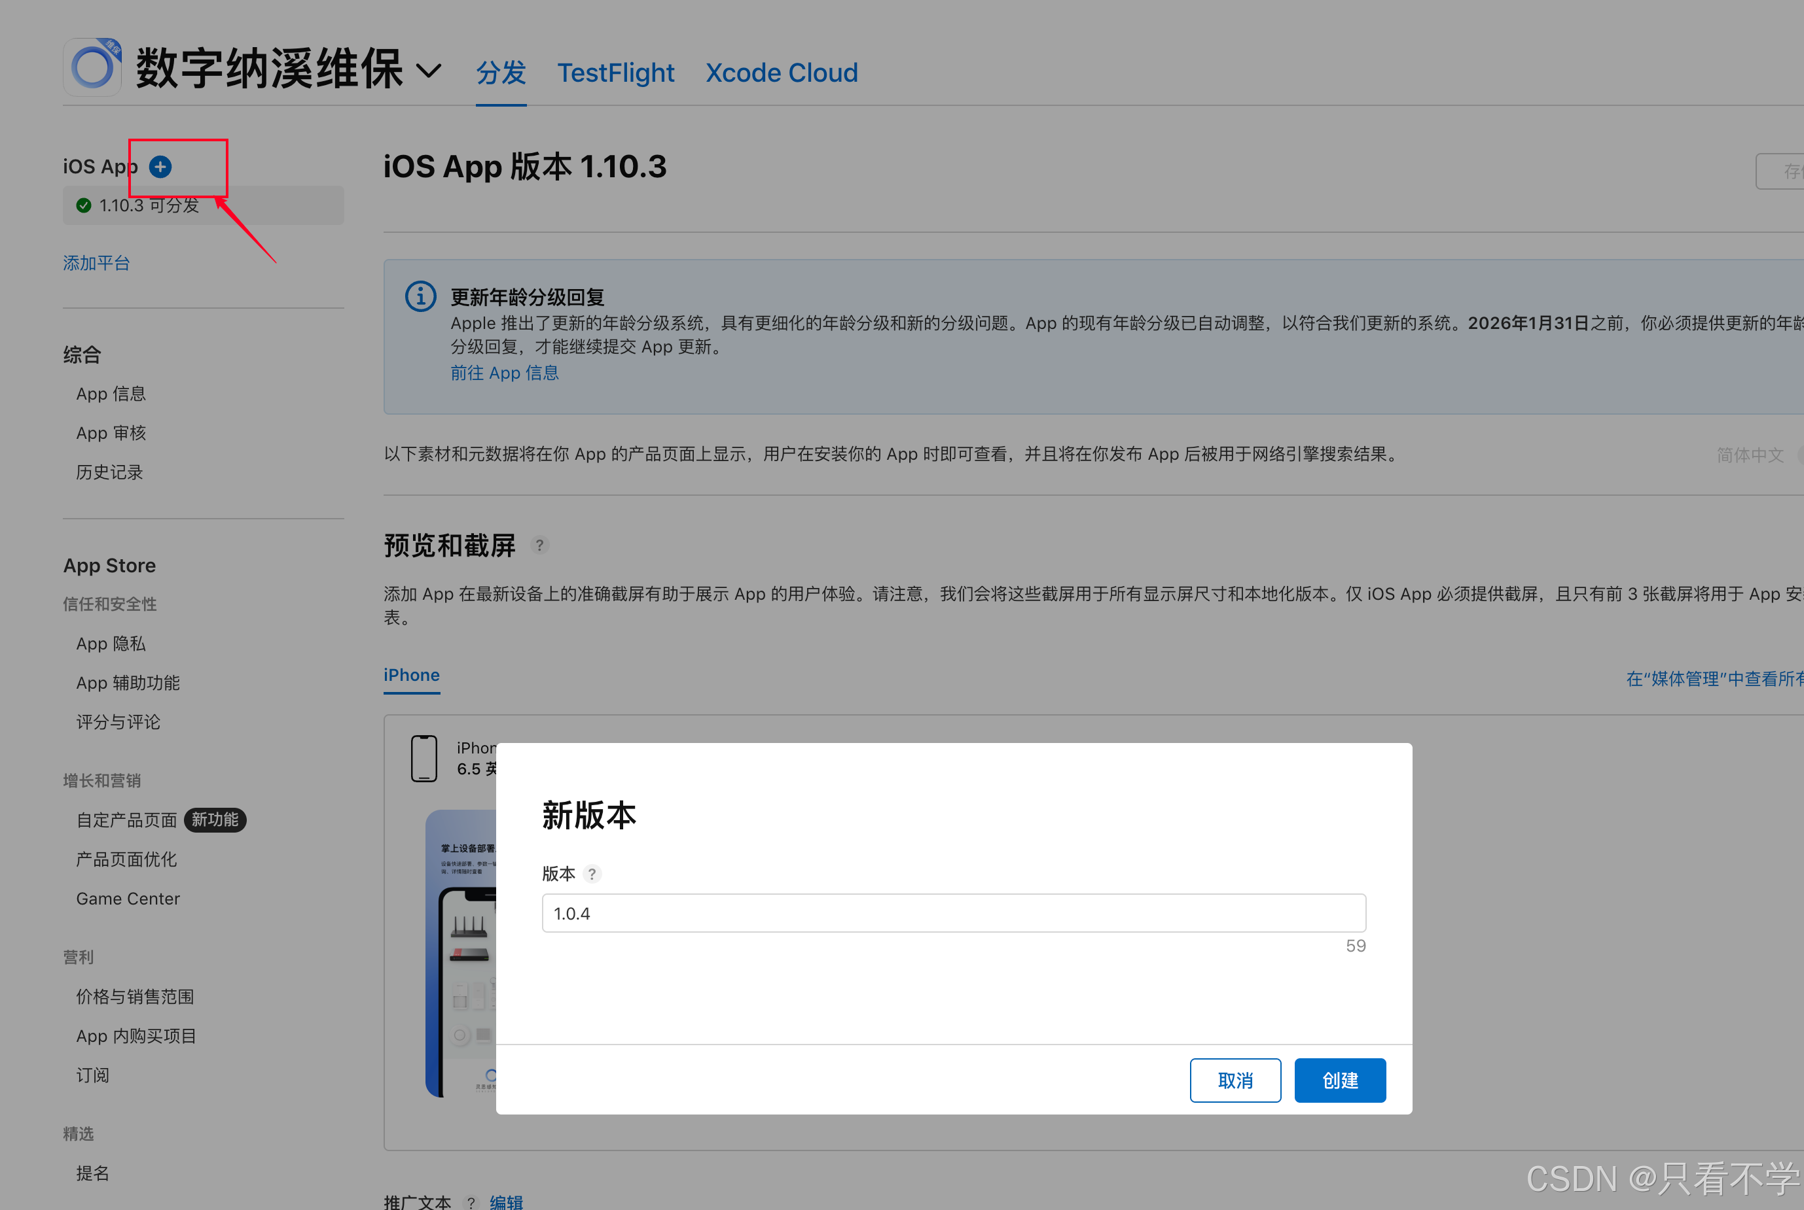Open Game Center in sidebar
The height and width of the screenshot is (1210, 1804).
click(x=128, y=898)
